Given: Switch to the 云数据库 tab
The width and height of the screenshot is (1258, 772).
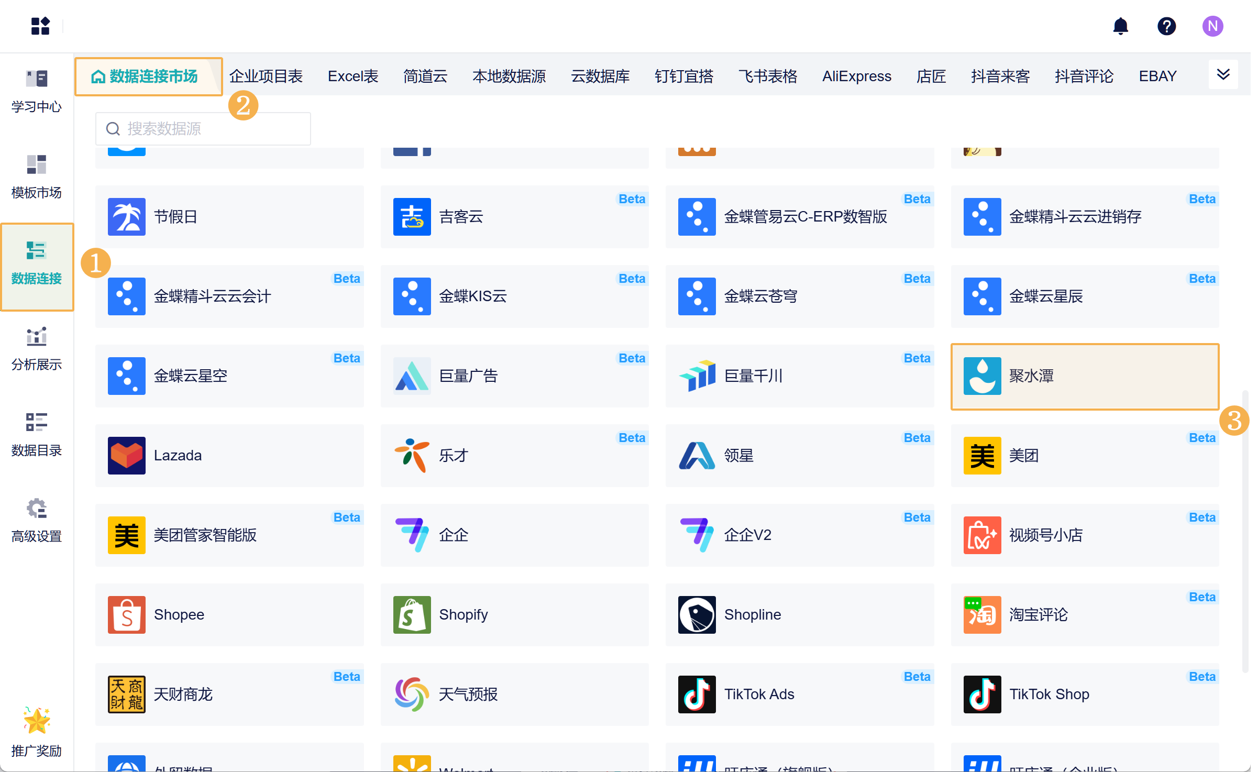Looking at the screenshot, I should (x=600, y=76).
